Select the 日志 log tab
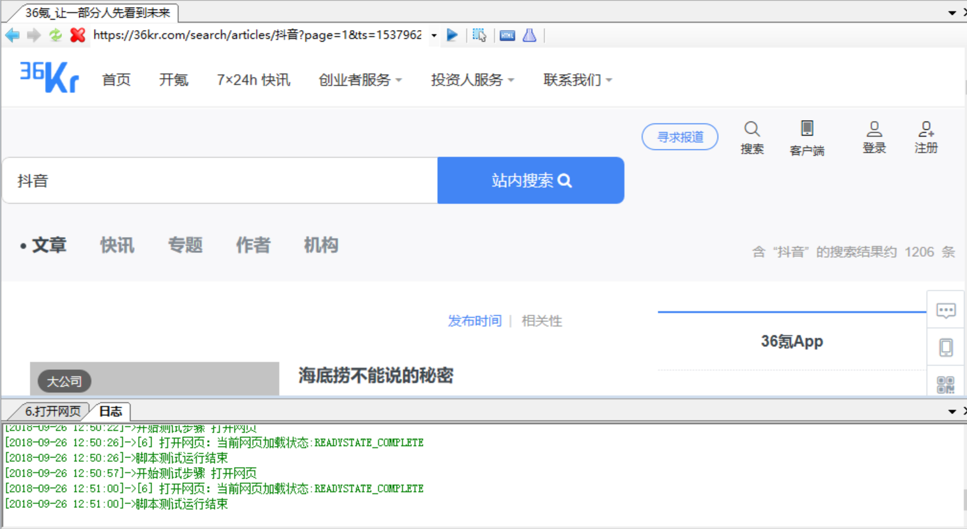 pyautogui.click(x=111, y=411)
